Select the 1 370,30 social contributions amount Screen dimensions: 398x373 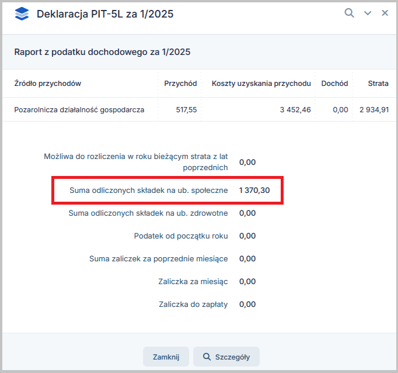tap(254, 190)
